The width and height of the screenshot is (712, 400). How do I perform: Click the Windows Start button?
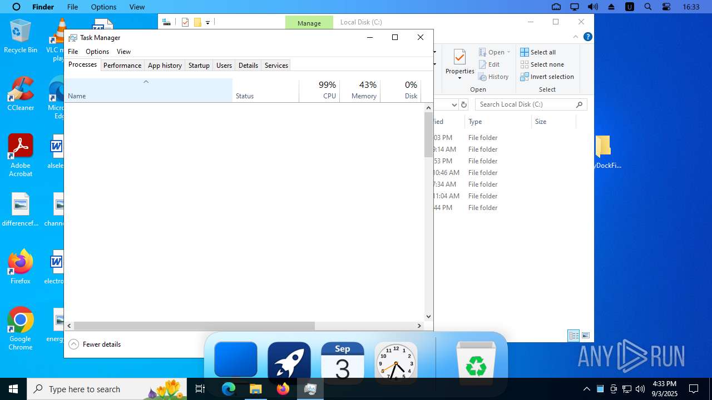coord(13,389)
